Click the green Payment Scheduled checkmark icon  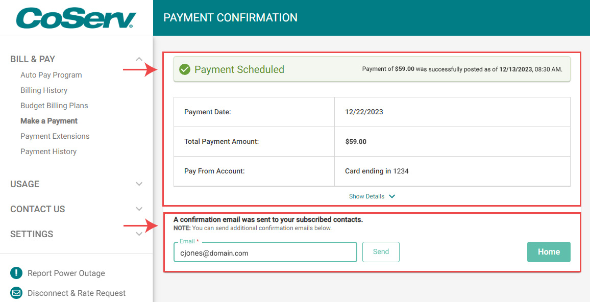(x=185, y=69)
